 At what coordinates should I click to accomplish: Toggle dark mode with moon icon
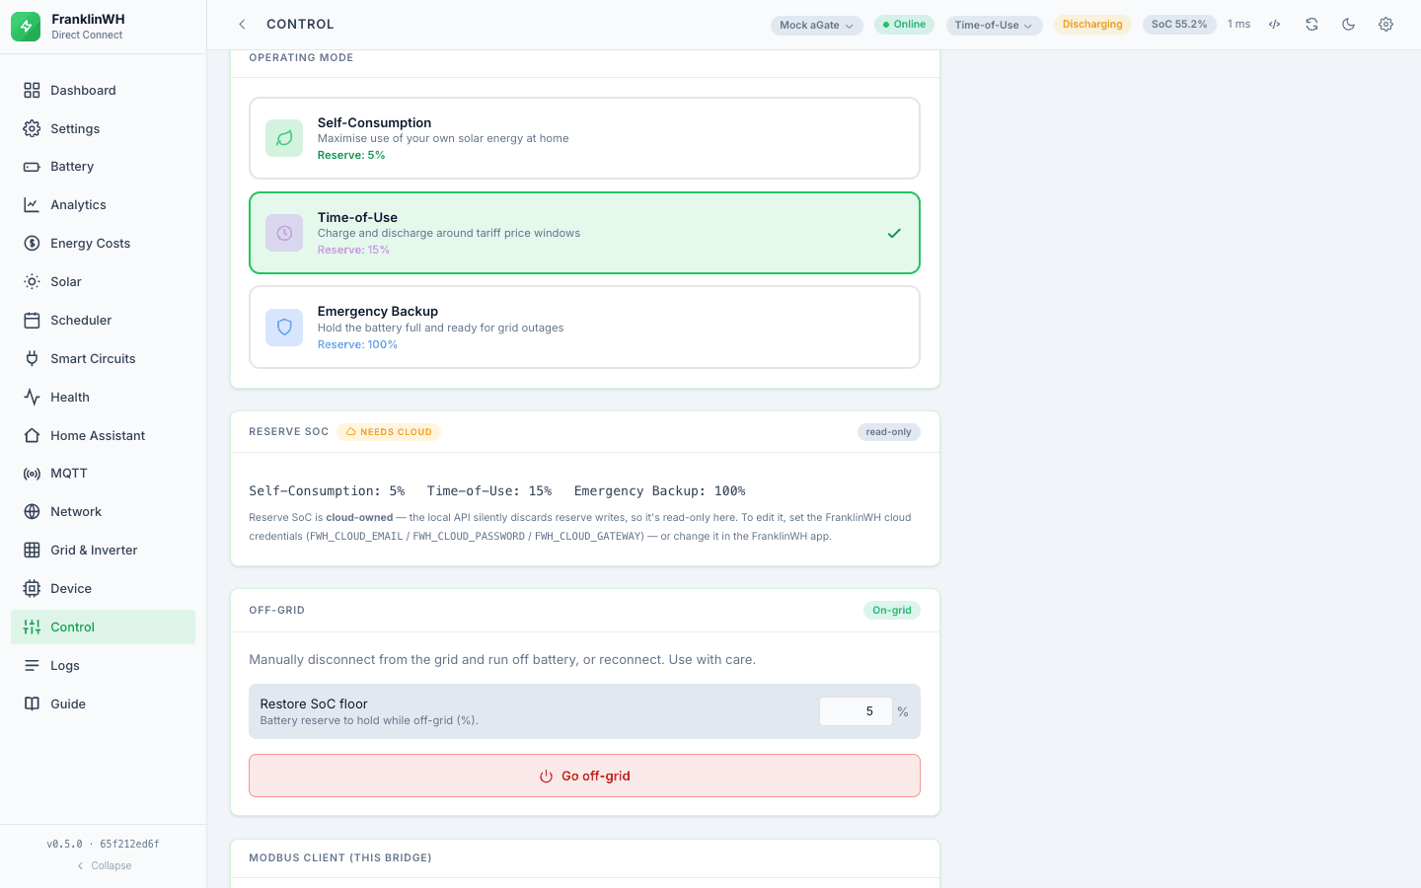1349,25
